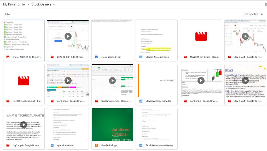Open the Stock Gainers folder dropdown

tap(54, 5)
